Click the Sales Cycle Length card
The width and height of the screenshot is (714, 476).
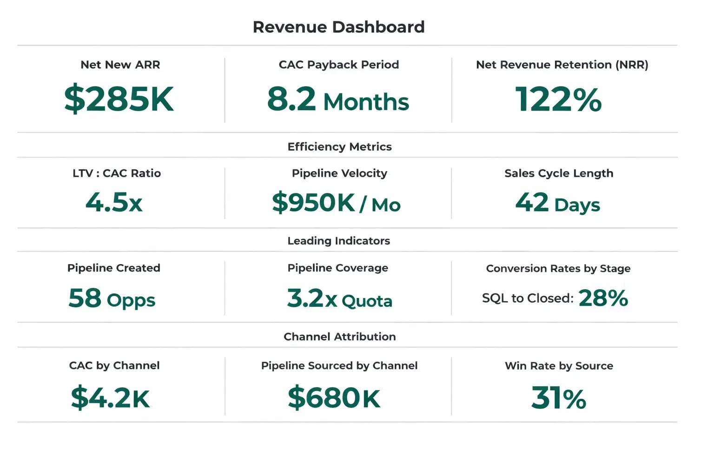pyautogui.click(x=559, y=191)
